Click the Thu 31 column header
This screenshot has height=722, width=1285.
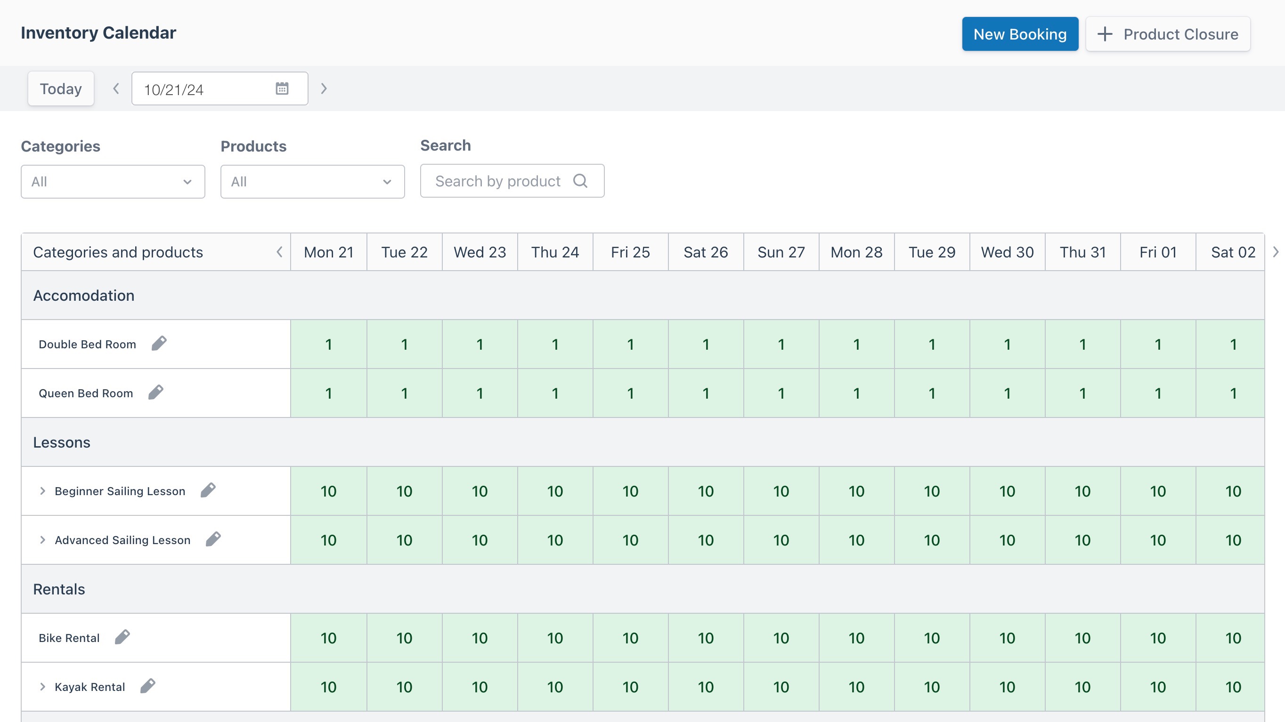click(x=1082, y=252)
